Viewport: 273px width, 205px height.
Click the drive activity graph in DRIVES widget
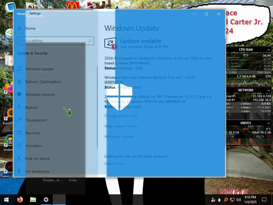coord(249,142)
